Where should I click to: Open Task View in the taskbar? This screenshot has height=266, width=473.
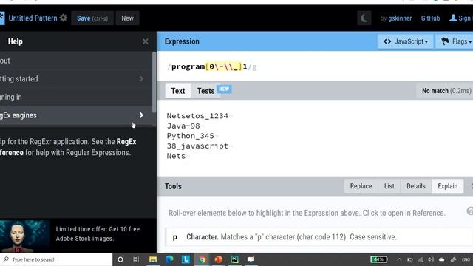click(136, 259)
